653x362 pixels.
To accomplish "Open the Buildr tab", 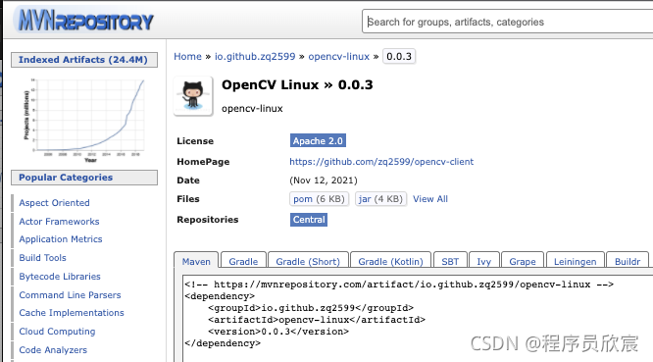I will pos(628,261).
